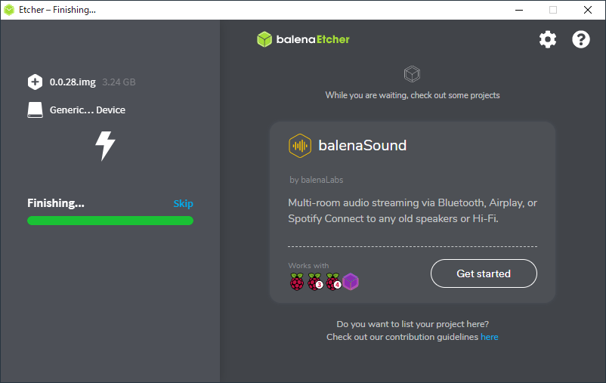Open Etcher settings gear icon

pyautogui.click(x=548, y=39)
